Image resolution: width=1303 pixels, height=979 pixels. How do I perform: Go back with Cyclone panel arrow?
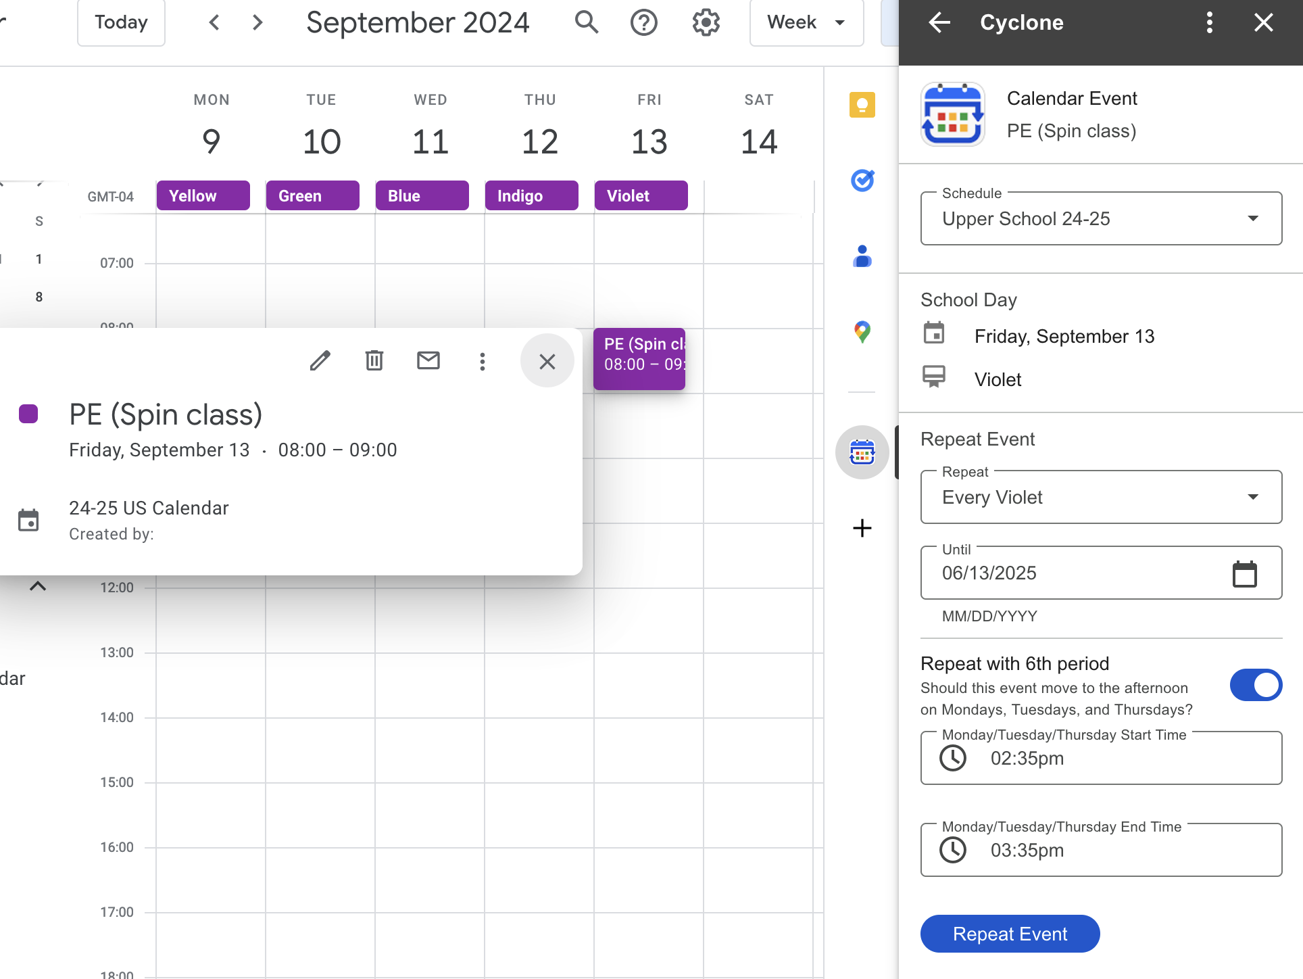[939, 23]
